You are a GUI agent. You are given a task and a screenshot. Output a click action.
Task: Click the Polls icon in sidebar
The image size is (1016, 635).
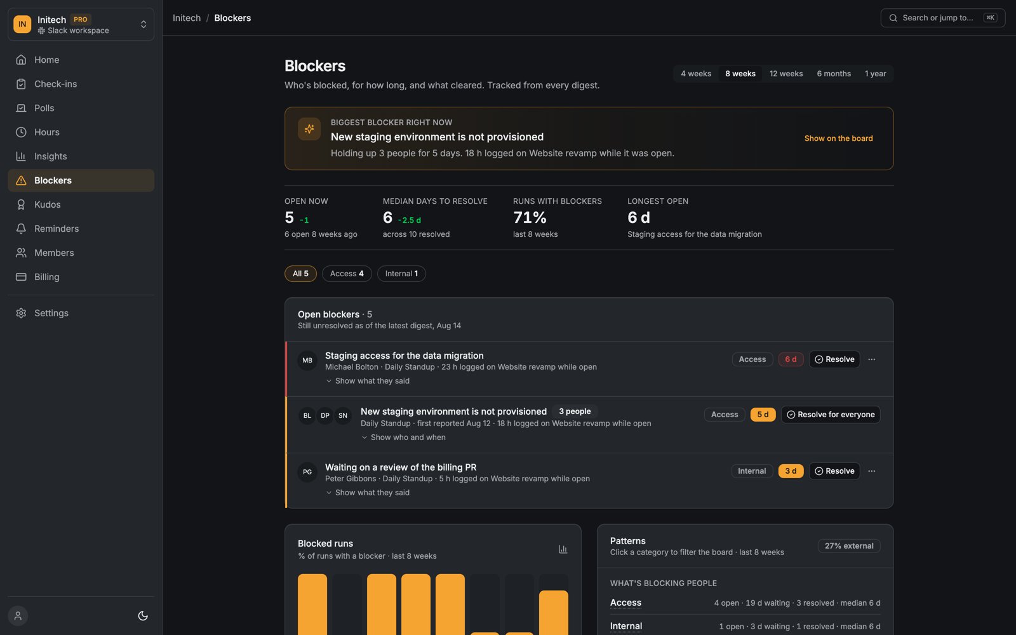pyautogui.click(x=21, y=108)
